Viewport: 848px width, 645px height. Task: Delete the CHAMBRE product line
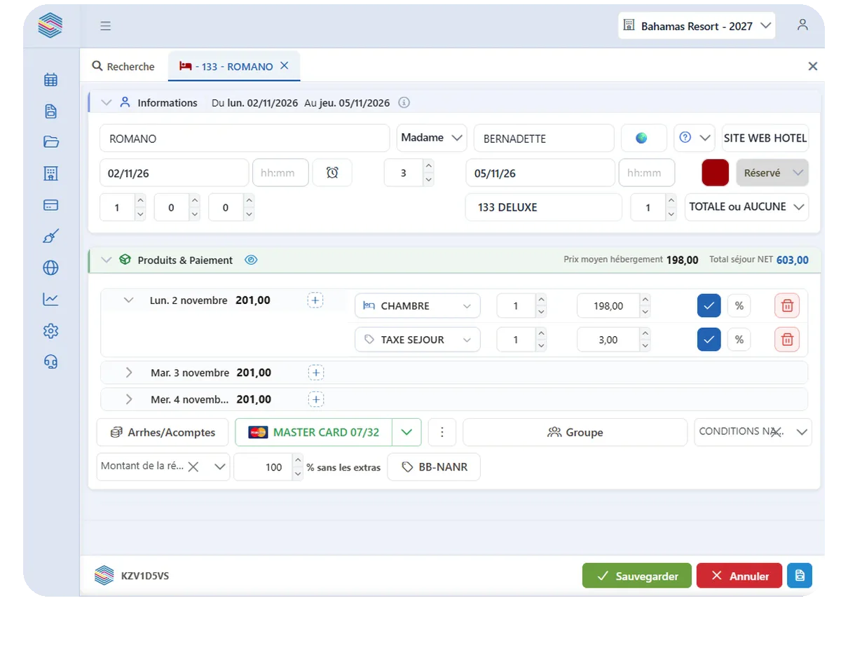point(787,305)
